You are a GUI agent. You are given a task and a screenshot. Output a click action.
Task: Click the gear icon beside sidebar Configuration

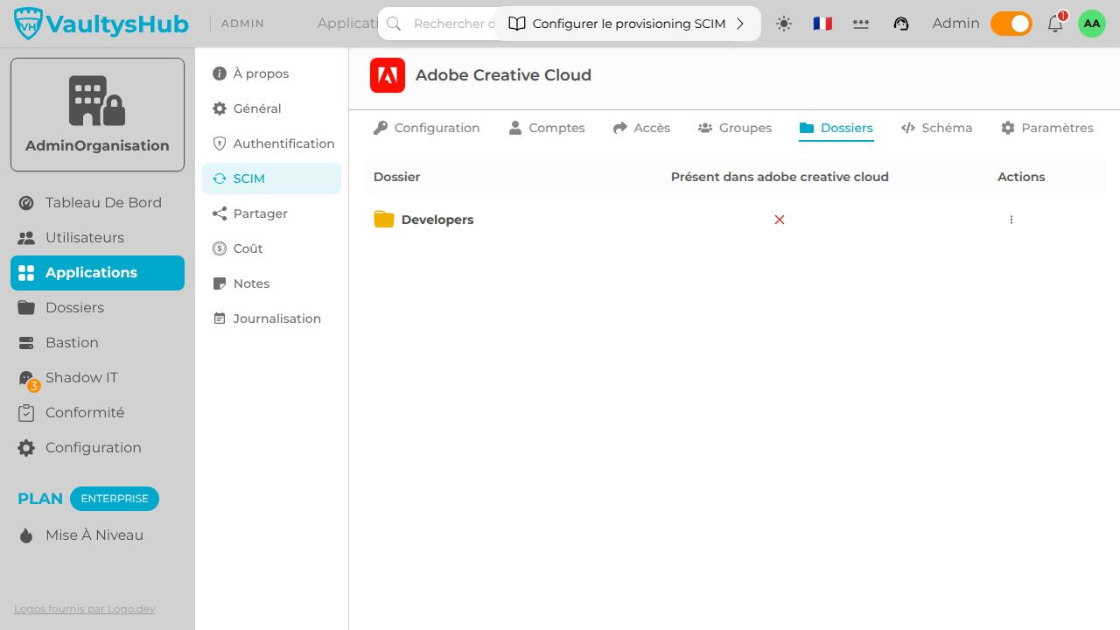(26, 448)
